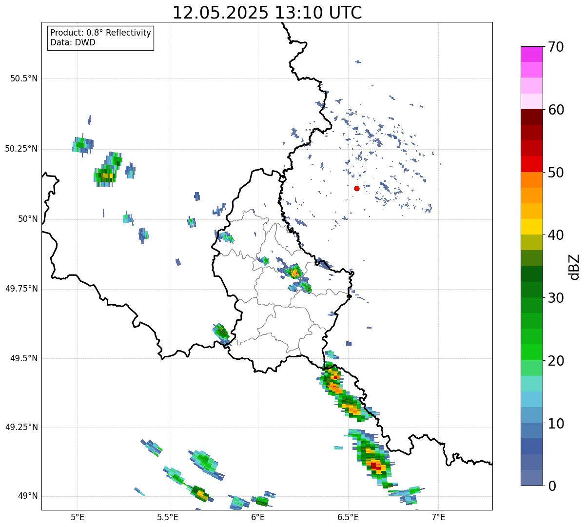
Task: Click the 7°E longitude label
Action: pyautogui.click(x=439, y=517)
